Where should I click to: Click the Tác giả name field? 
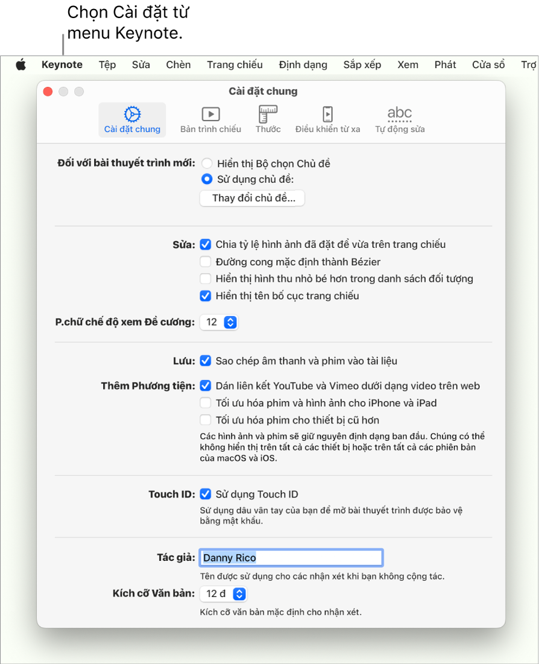pyautogui.click(x=291, y=558)
